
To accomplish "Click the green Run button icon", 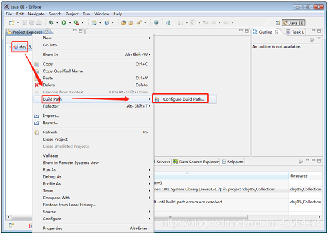I will tap(64, 22).
